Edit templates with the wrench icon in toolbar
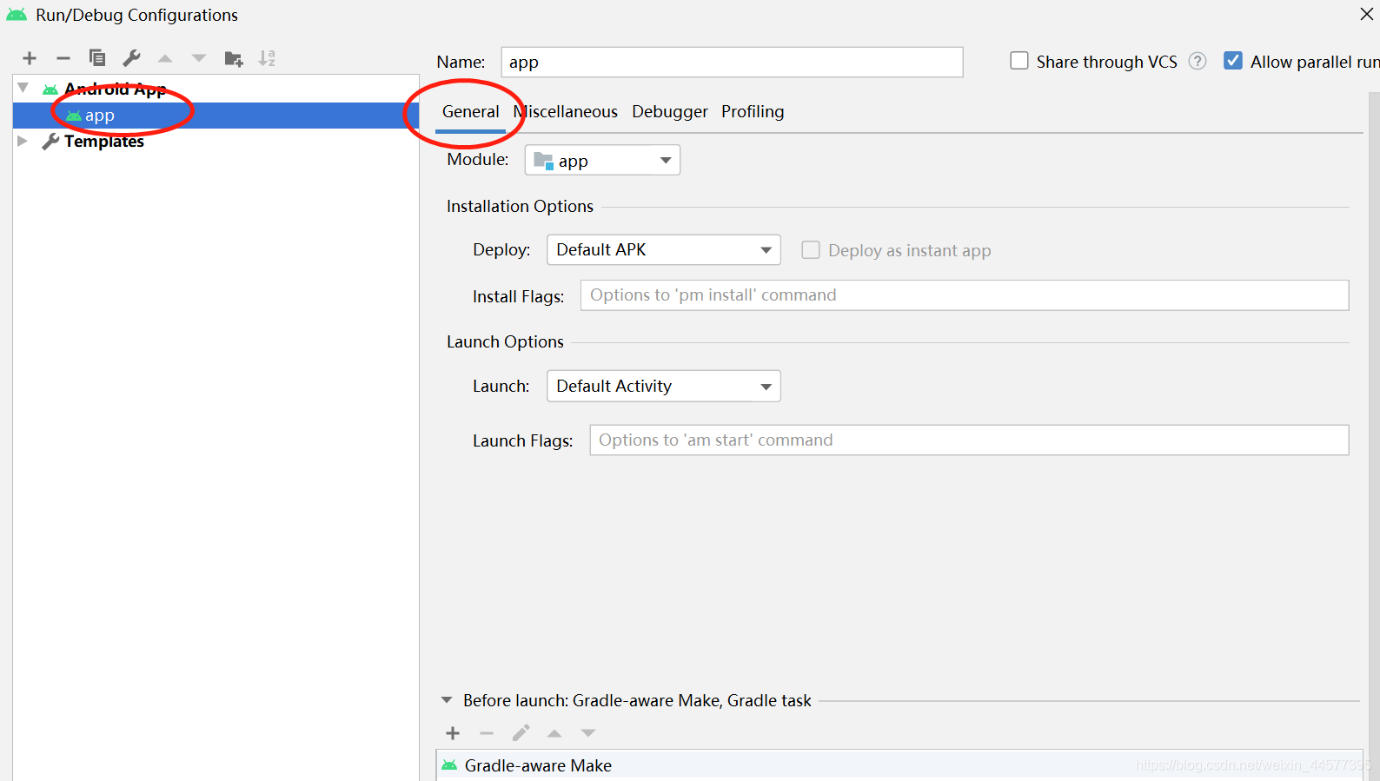The image size is (1380, 781). pyautogui.click(x=131, y=58)
